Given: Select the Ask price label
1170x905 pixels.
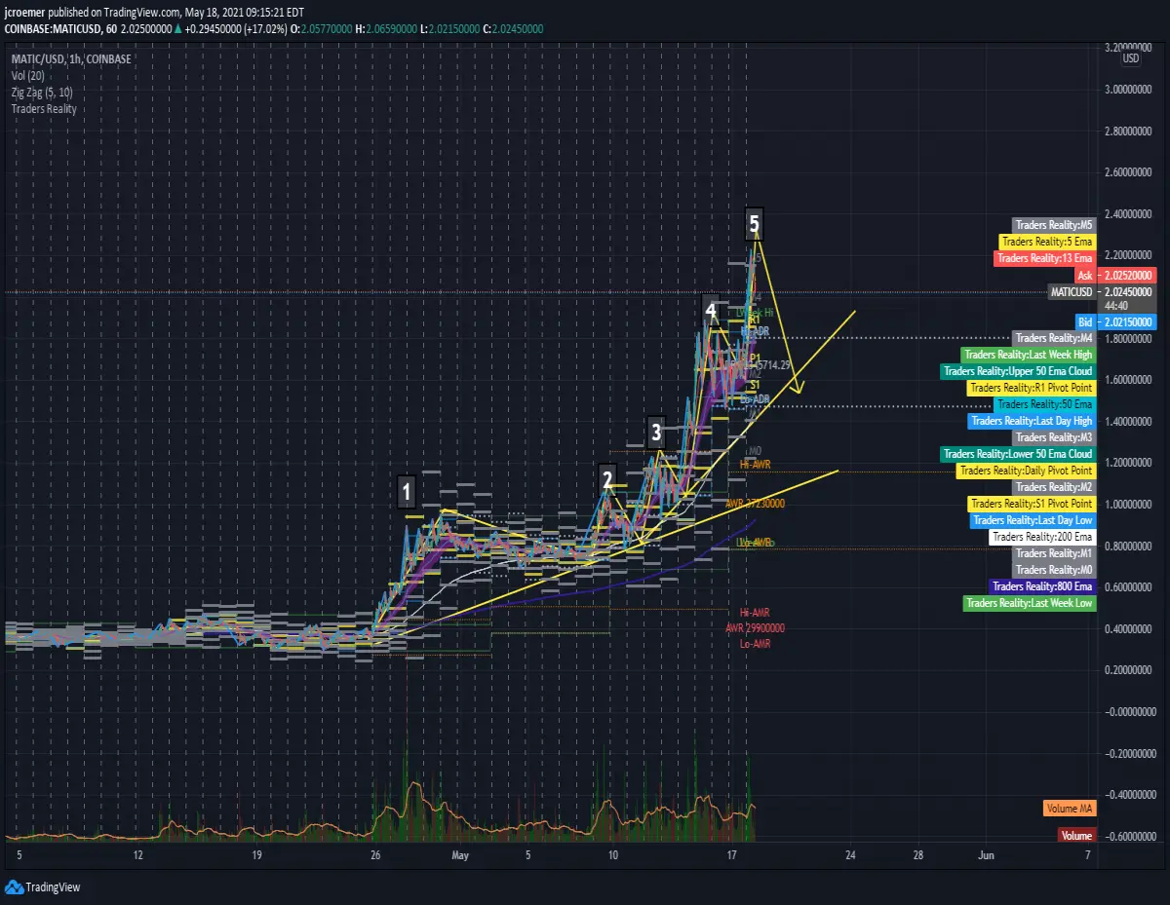Looking at the screenshot, I should pos(1085,276).
